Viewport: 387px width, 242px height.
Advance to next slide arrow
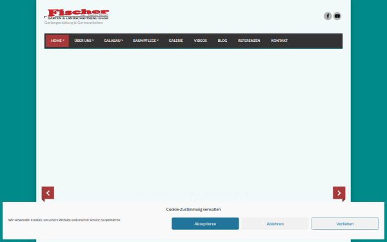339,193
